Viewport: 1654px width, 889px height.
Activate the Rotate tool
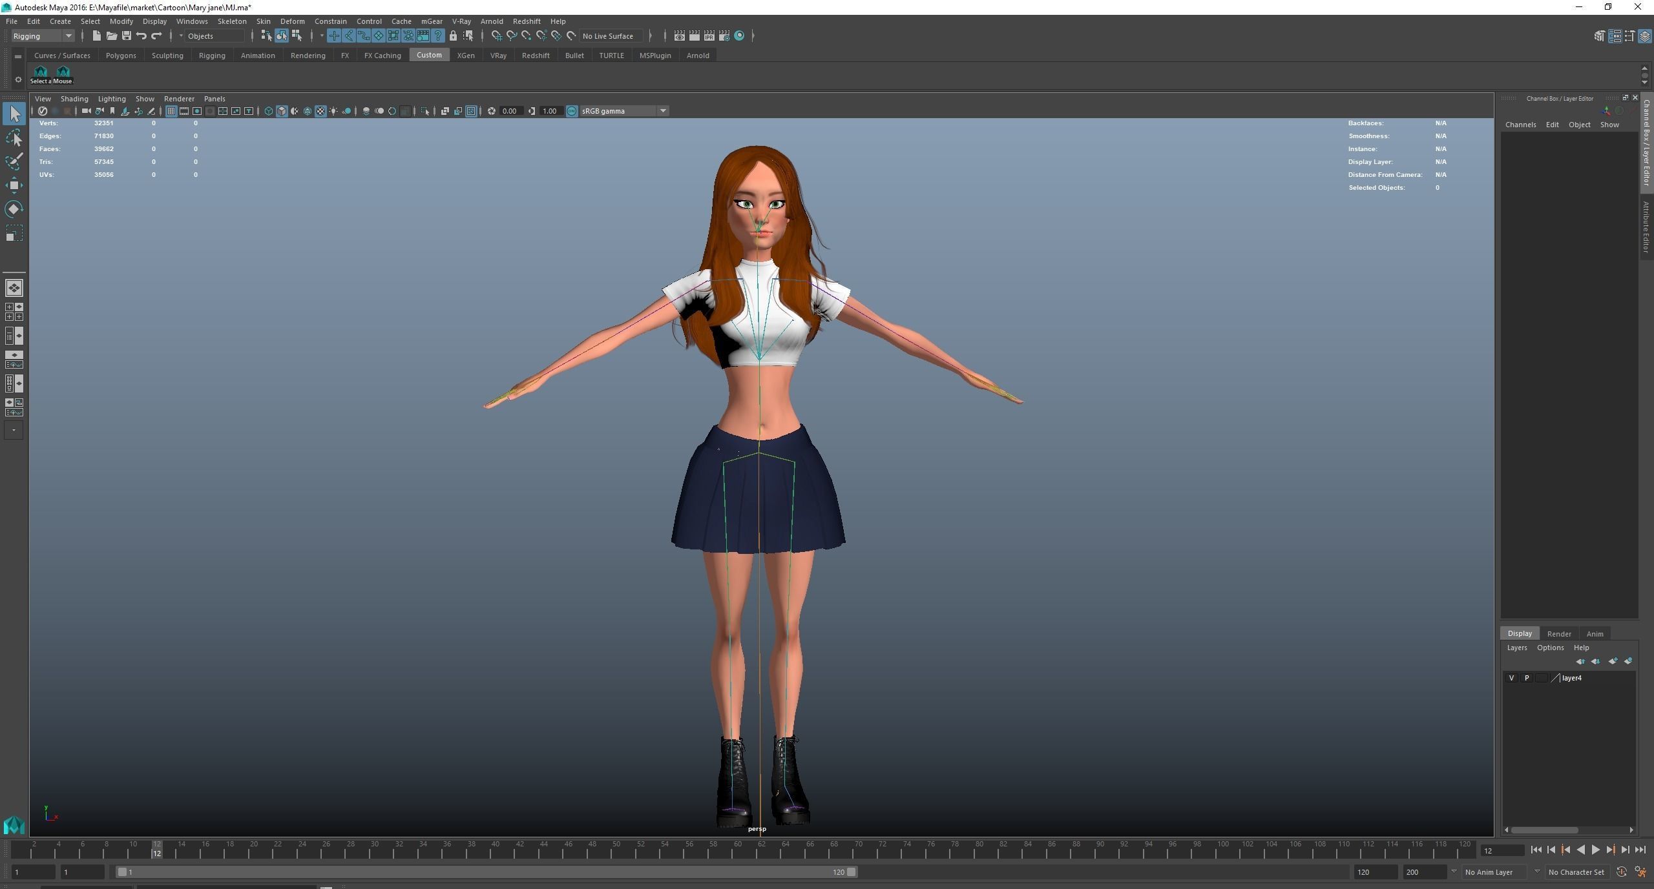[x=14, y=209]
